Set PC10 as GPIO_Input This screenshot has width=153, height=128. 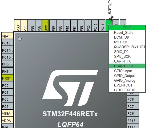tap(127, 71)
